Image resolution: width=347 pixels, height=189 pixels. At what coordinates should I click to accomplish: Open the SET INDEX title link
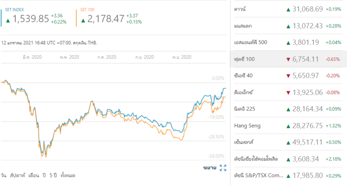(14, 10)
